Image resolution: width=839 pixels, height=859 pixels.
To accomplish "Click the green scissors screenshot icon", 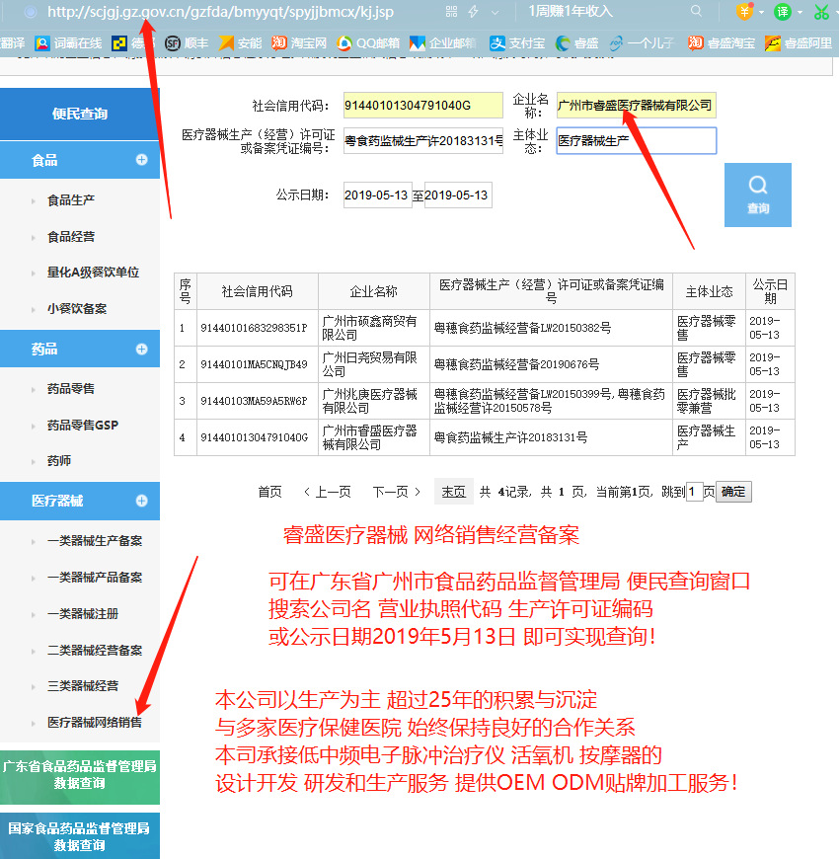I will [821, 12].
